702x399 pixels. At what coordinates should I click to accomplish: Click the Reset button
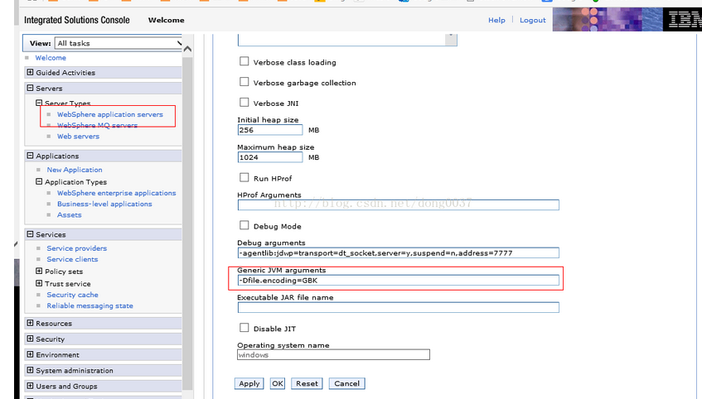coord(307,384)
